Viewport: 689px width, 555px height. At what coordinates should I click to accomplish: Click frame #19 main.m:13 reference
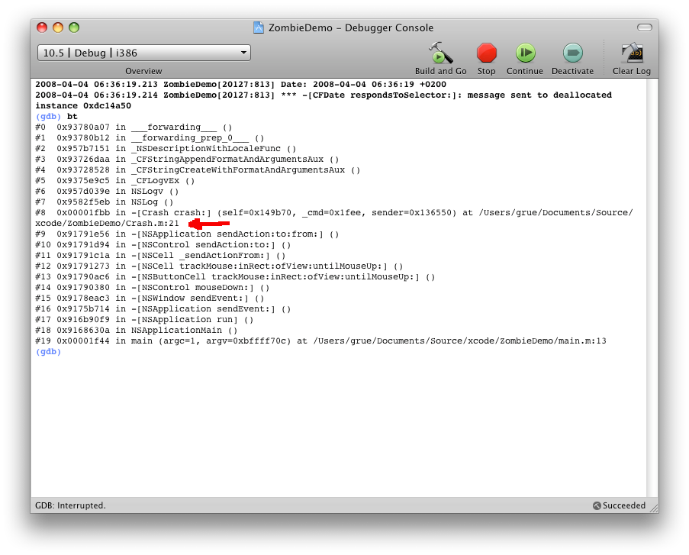click(x=582, y=340)
